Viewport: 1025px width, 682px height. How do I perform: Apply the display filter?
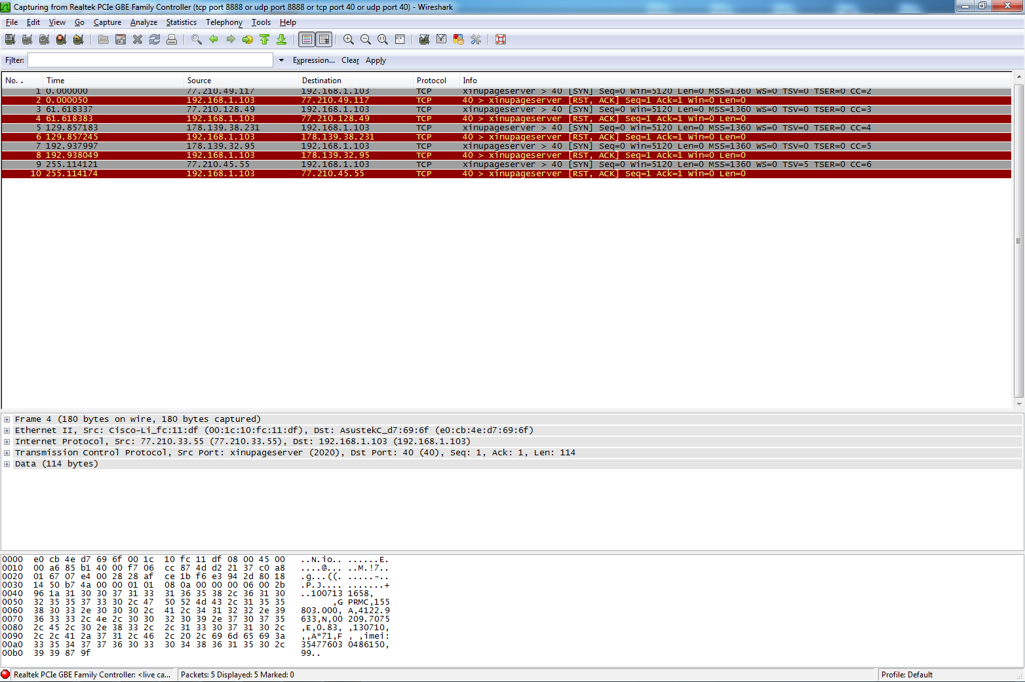tap(376, 60)
